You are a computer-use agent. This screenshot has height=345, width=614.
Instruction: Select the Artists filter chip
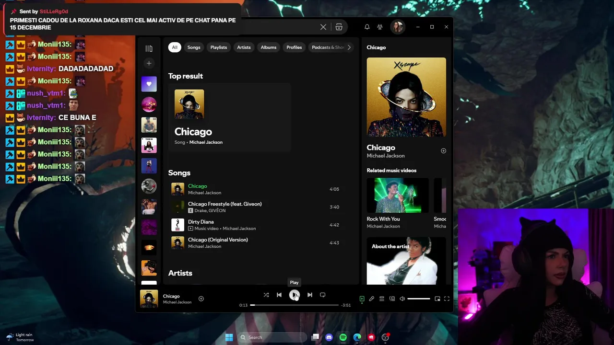244,47
